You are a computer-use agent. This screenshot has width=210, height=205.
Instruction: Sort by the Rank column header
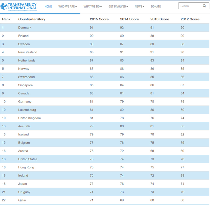point(6,19)
